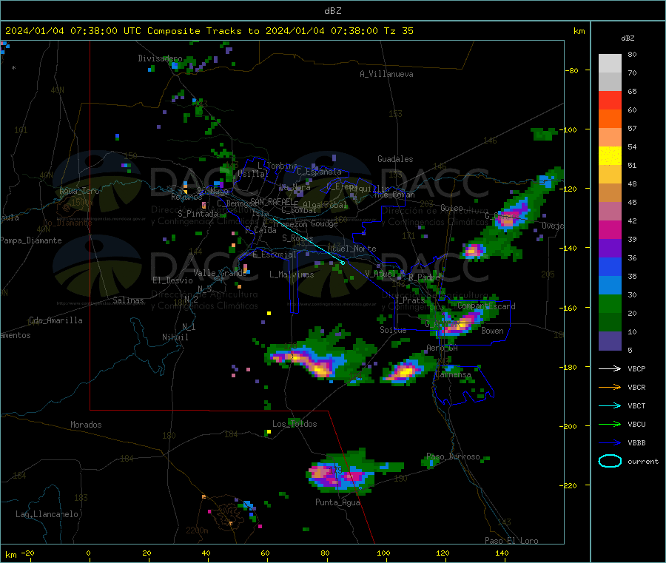Screen dimensions: 666x563
Task: Click the Divisadero location label
Action: tap(160, 58)
